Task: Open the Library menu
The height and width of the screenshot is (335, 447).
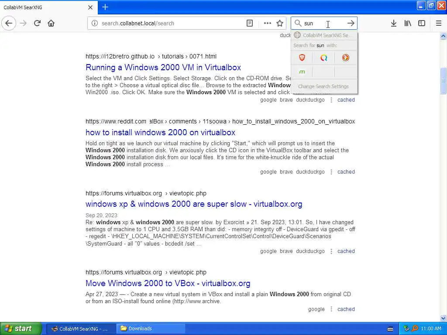Action: point(408,24)
